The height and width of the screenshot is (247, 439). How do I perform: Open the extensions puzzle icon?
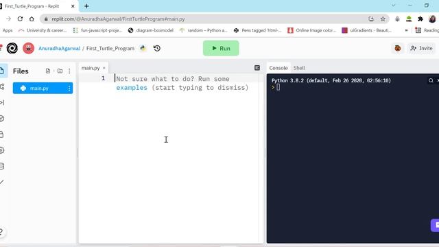click(x=420, y=19)
